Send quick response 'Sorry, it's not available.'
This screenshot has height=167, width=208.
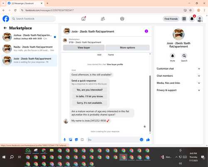(x=89, y=103)
